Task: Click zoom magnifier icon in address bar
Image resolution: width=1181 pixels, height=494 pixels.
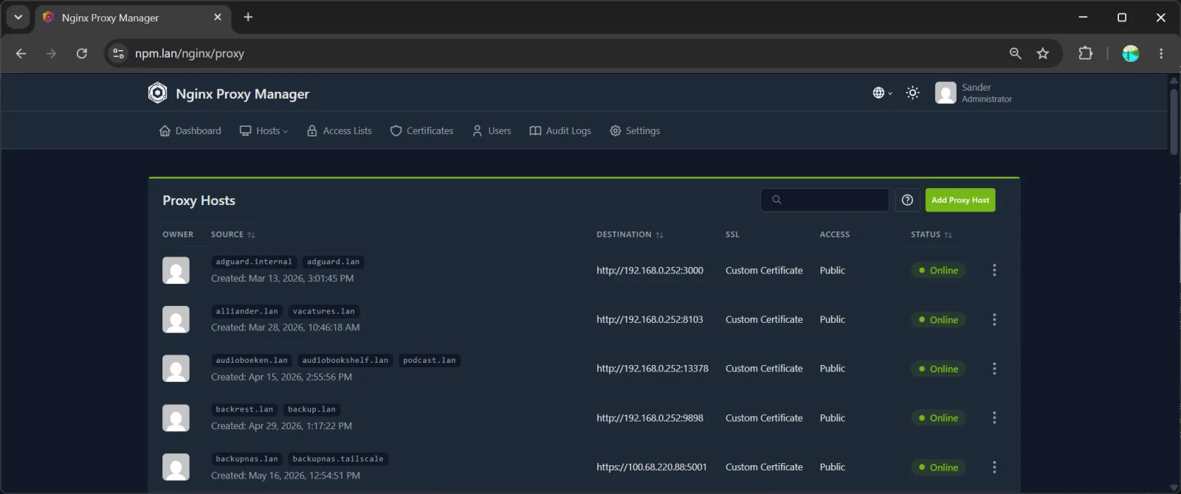Action: click(1016, 53)
